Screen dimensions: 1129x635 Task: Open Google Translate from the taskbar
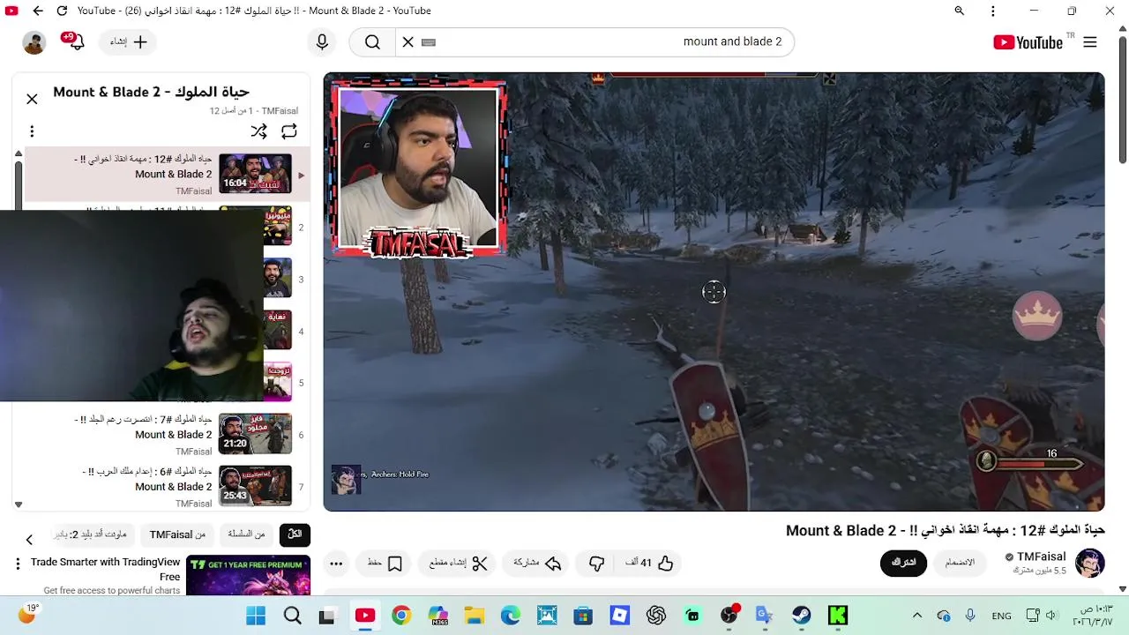coord(764,616)
